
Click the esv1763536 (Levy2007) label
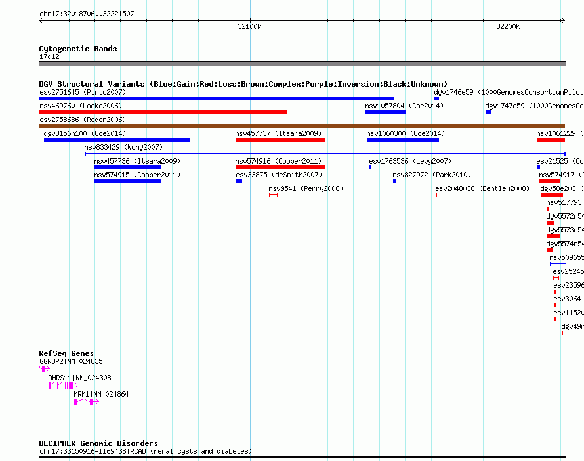pyautogui.click(x=410, y=161)
